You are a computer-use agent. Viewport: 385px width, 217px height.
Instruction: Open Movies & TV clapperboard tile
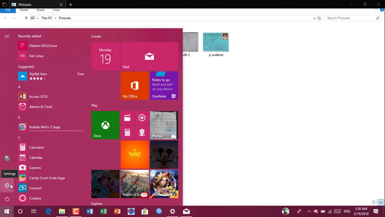click(127, 118)
